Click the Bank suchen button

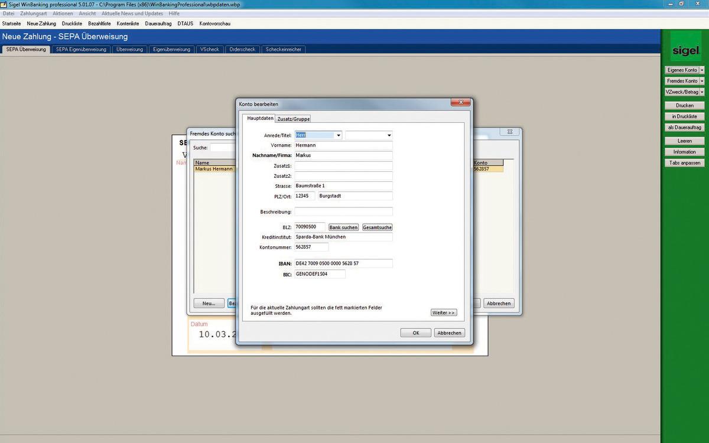[343, 227]
